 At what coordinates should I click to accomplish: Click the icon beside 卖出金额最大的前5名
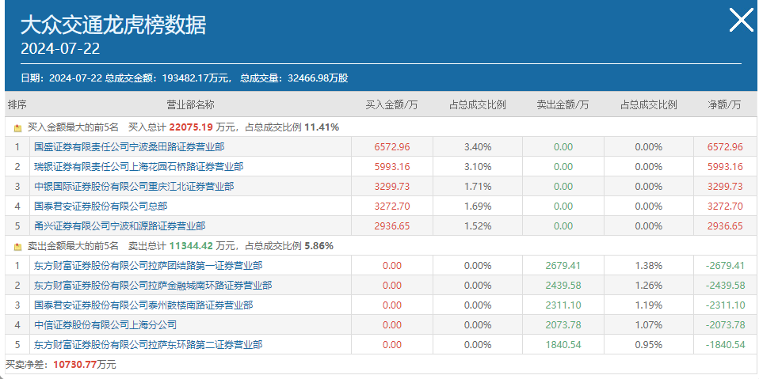[x=18, y=247]
